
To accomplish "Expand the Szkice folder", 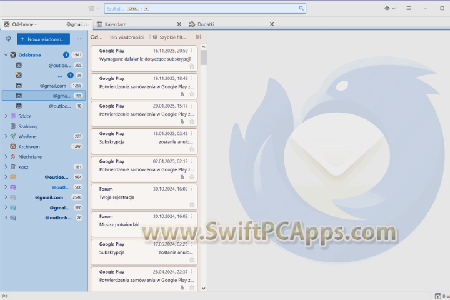I will point(6,116).
